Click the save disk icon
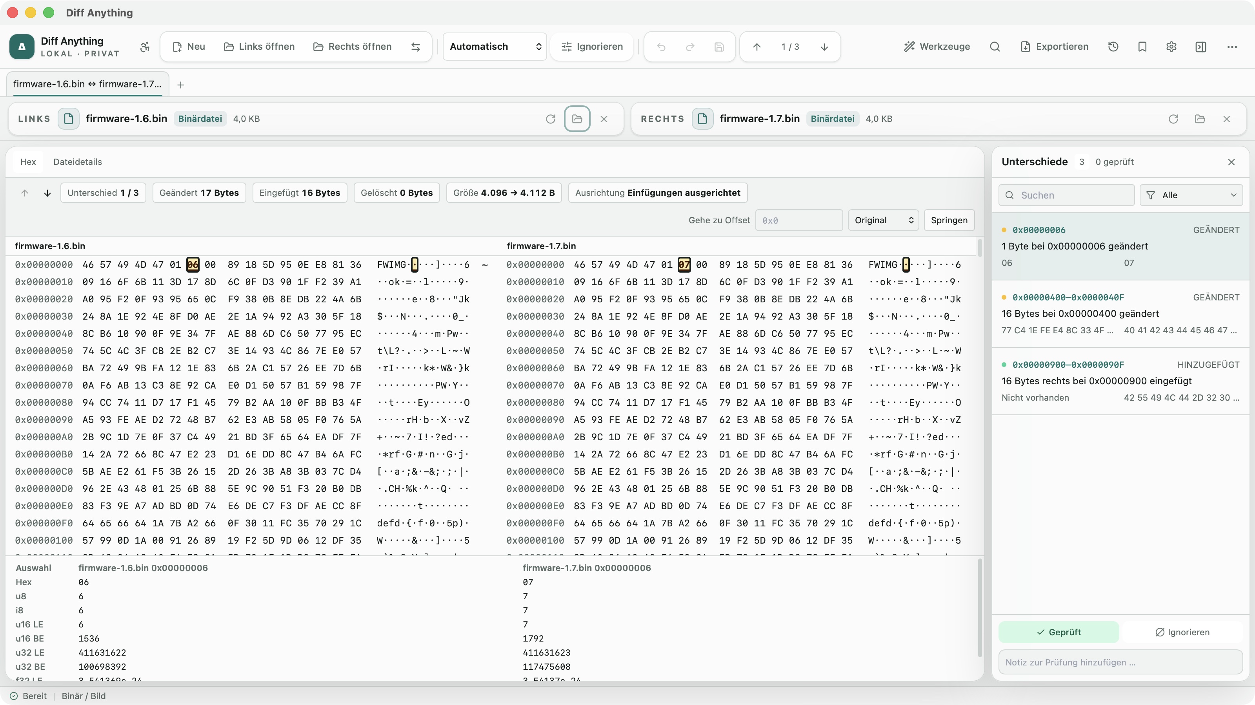The image size is (1255, 705). pos(719,47)
